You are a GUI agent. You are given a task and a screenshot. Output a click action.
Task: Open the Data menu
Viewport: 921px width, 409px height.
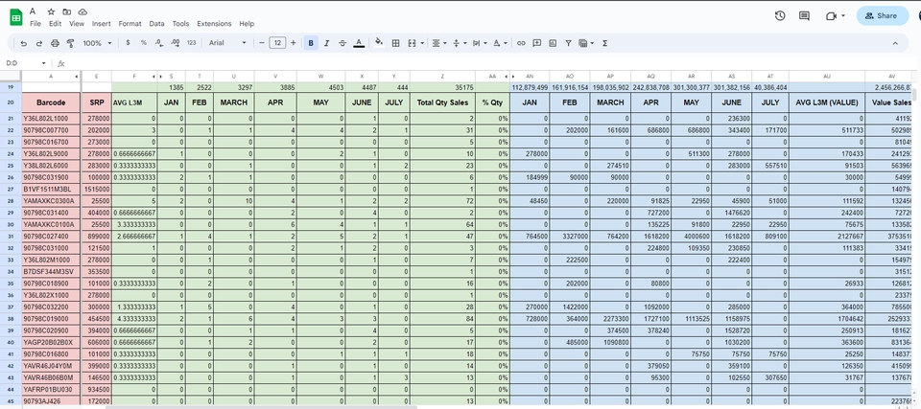click(x=156, y=24)
